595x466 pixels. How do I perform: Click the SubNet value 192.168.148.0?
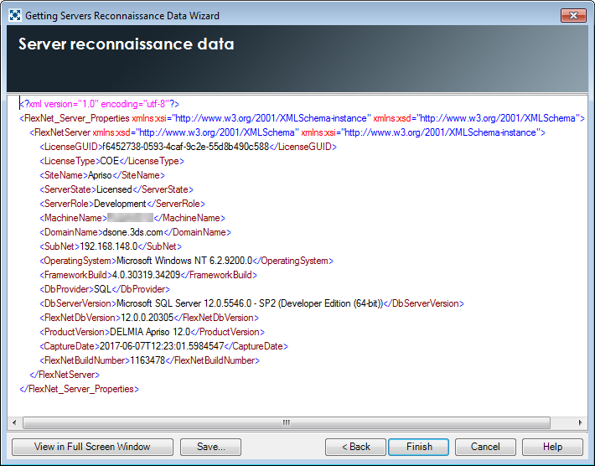[x=109, y=246]
